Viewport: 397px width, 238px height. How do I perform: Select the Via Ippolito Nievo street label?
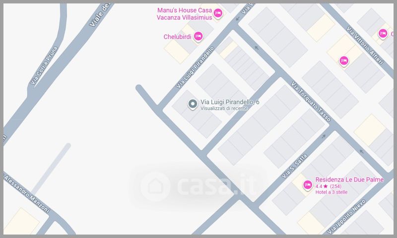click(346, 217)
